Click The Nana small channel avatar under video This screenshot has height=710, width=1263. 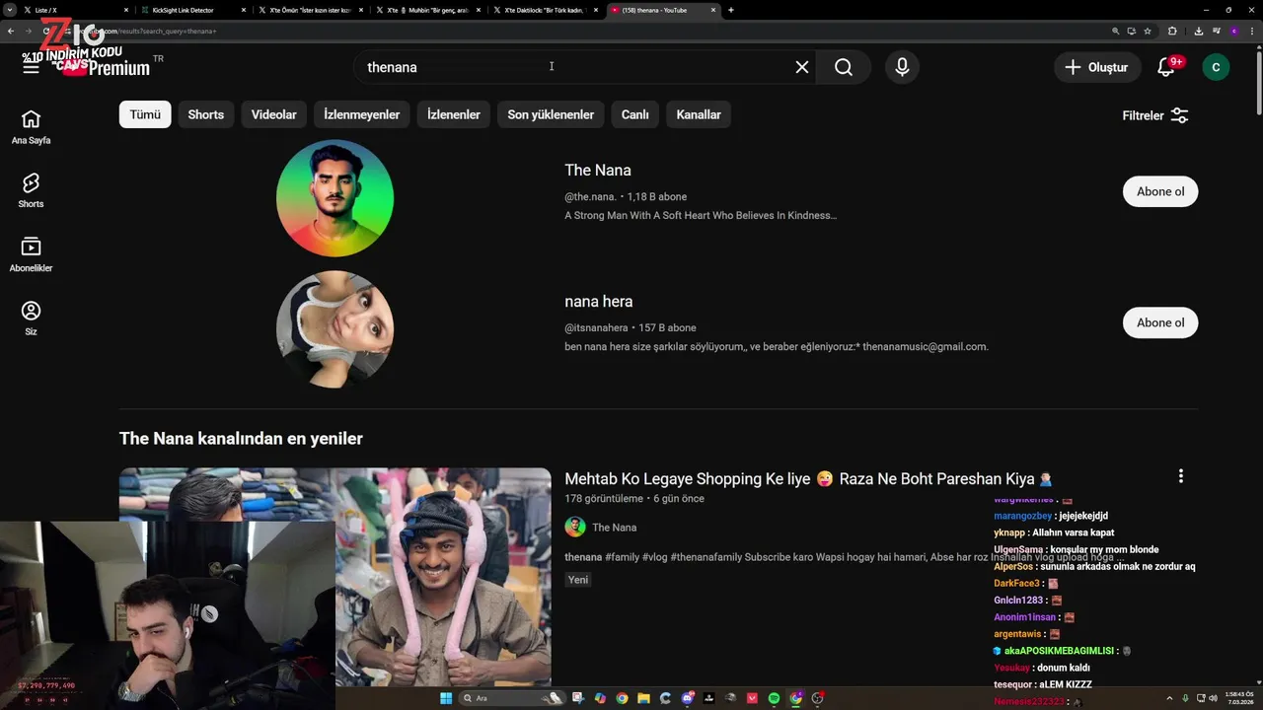(575, 528)
